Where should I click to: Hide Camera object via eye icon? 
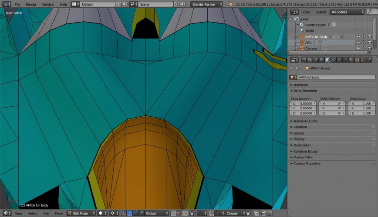[358, 48]
